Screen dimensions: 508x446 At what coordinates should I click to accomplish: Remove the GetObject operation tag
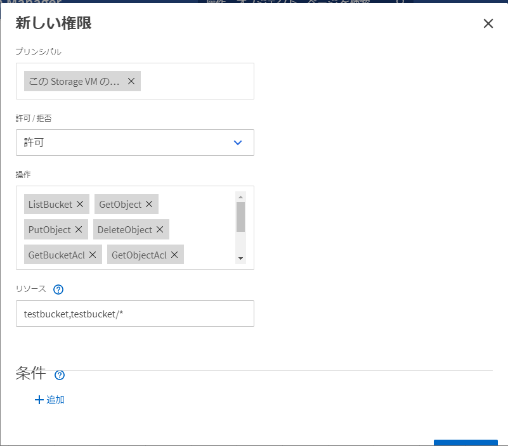149,204
